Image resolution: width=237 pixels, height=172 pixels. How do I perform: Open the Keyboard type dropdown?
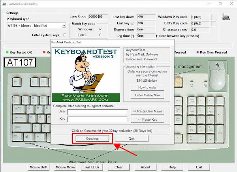64,26
